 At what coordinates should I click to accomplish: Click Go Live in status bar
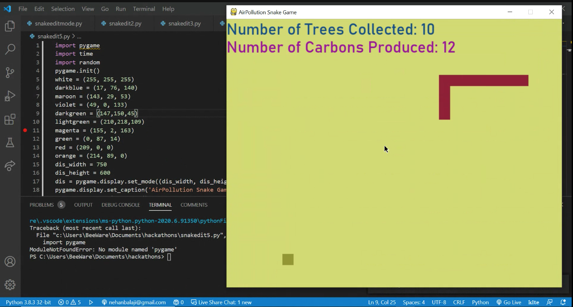509,302
